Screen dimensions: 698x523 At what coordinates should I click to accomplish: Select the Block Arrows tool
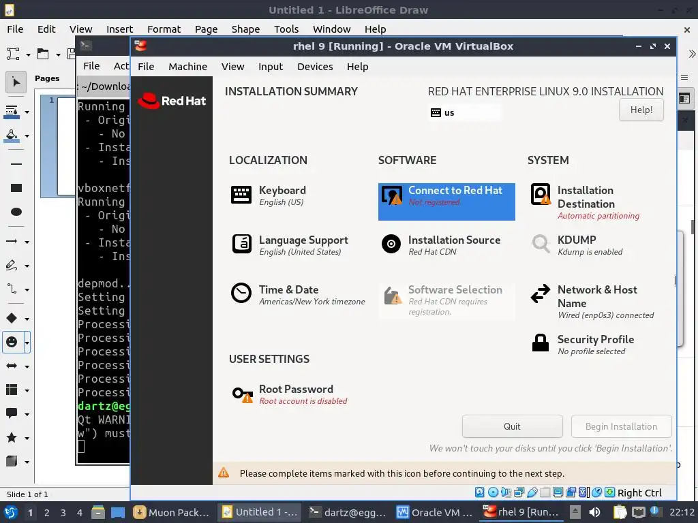pos(12,366)
